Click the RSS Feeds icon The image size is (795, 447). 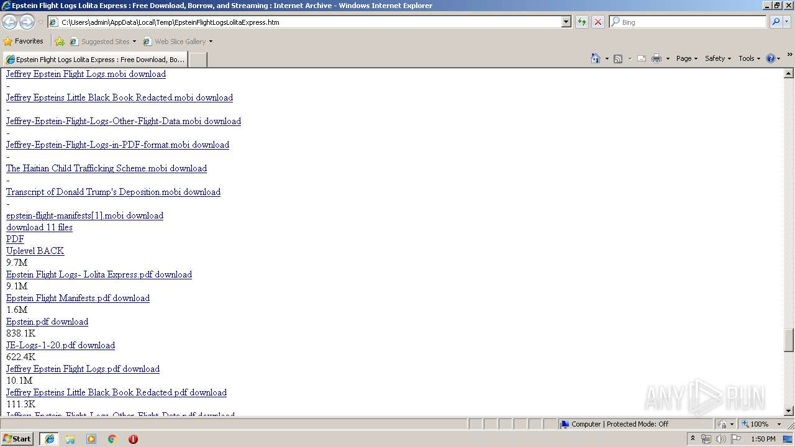point(618,58)
